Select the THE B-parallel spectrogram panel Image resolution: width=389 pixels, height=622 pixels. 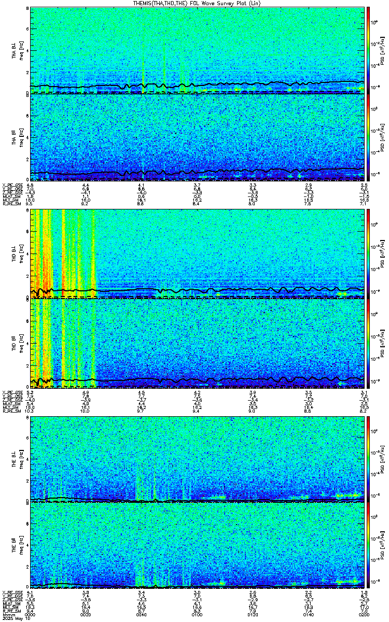pyautogui.click(x=198, y=546)
